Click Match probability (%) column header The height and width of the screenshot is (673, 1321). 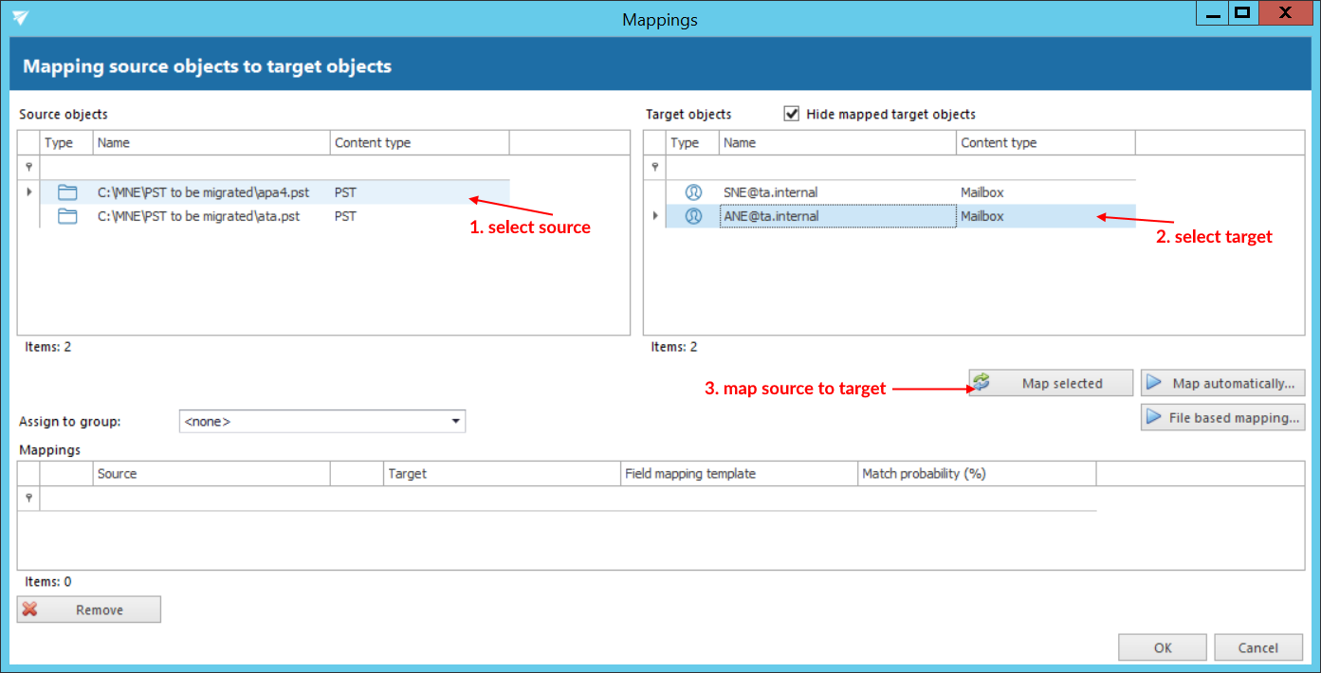tap(976, 474)
